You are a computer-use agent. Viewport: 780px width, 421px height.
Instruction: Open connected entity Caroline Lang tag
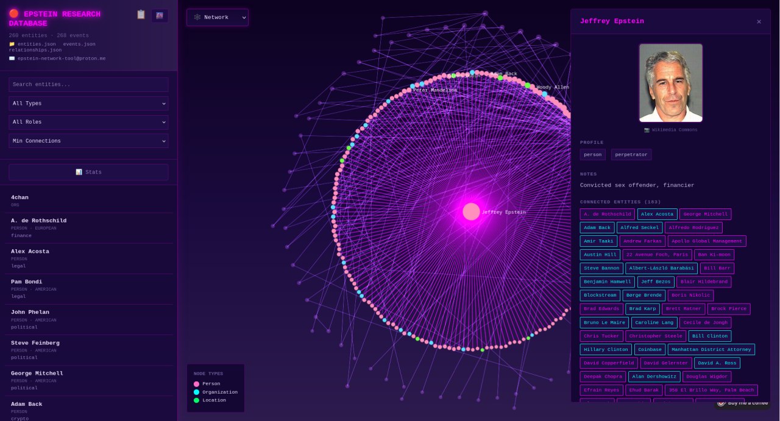pyautogui.click(x=654, y=322)
